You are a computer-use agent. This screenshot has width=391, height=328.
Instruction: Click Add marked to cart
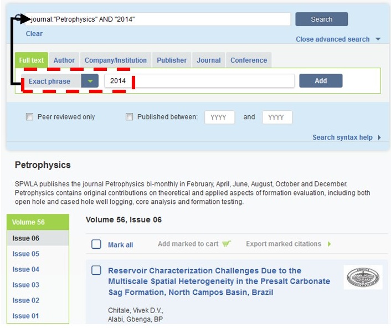[188, 244]
